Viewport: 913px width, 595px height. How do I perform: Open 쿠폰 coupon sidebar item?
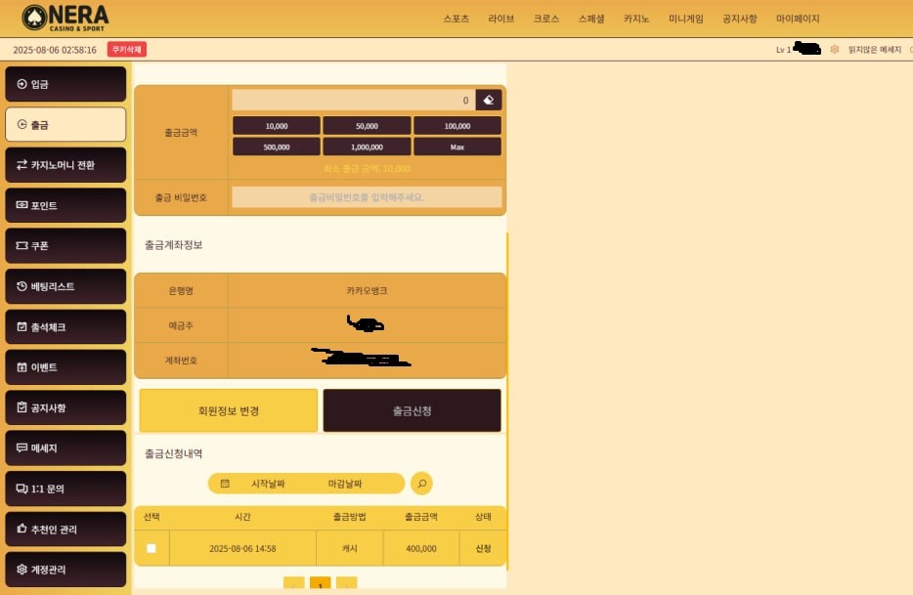click(x=65, y=246)
